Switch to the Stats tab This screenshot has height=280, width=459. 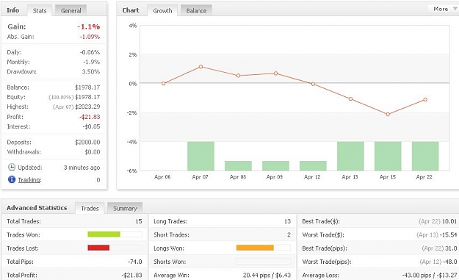40,10
